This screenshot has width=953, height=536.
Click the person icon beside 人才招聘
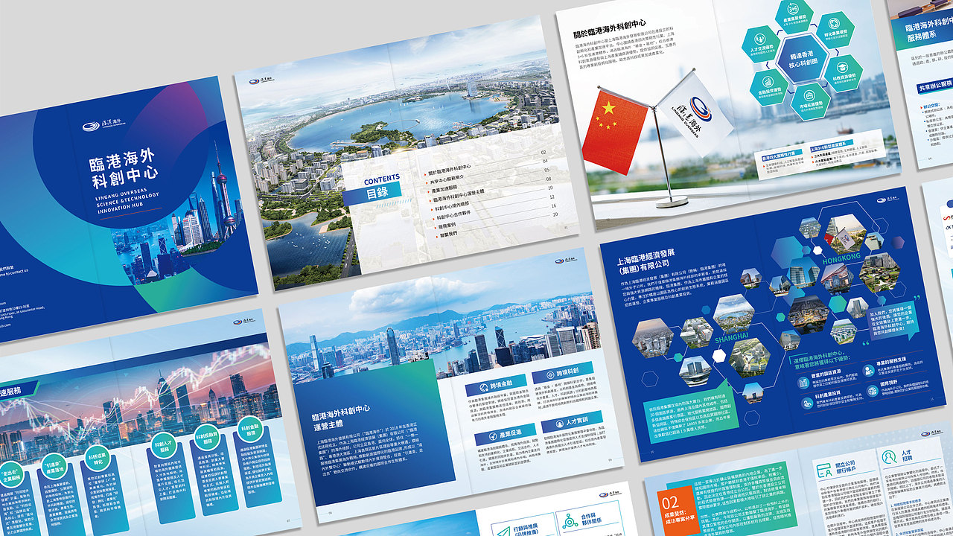pos(889,456)
